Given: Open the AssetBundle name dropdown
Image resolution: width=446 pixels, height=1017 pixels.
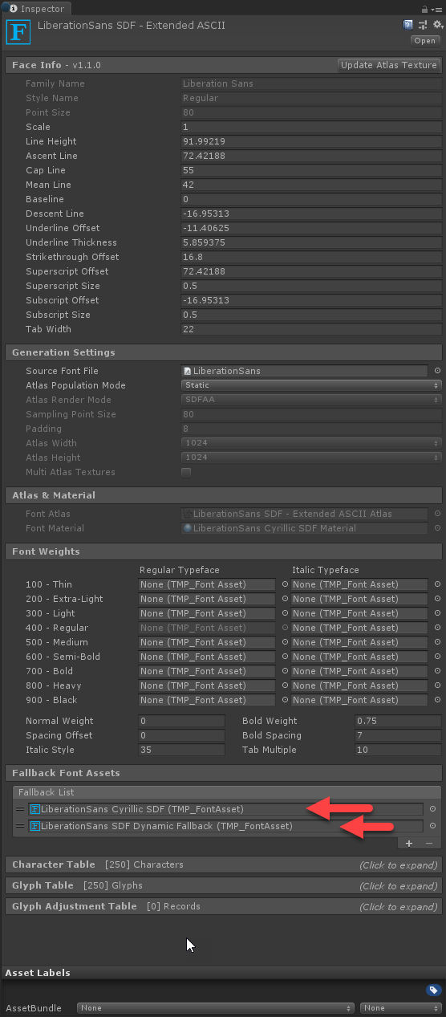Looking at the screenshot, I should point(216,1007).
